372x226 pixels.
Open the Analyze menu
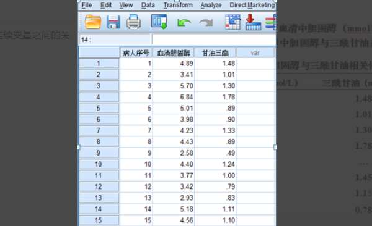click(211, 5)
